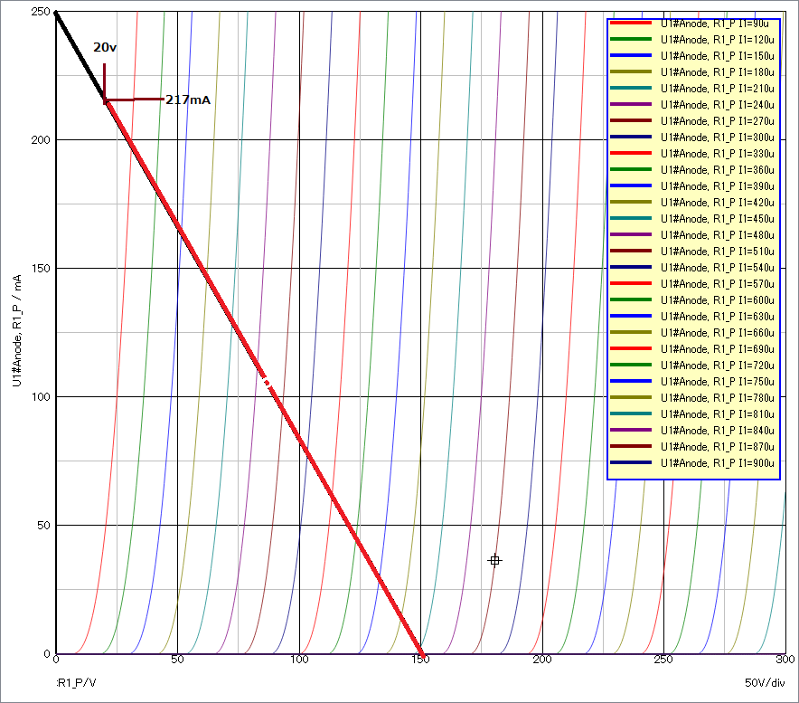Screen dimensions: 799x703
Task: Click X-axis tick value 300
Action: (785, 660)
